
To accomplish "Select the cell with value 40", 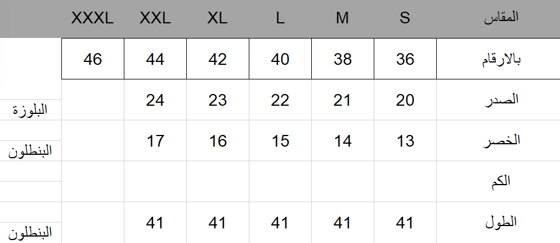I will (280, 59).
